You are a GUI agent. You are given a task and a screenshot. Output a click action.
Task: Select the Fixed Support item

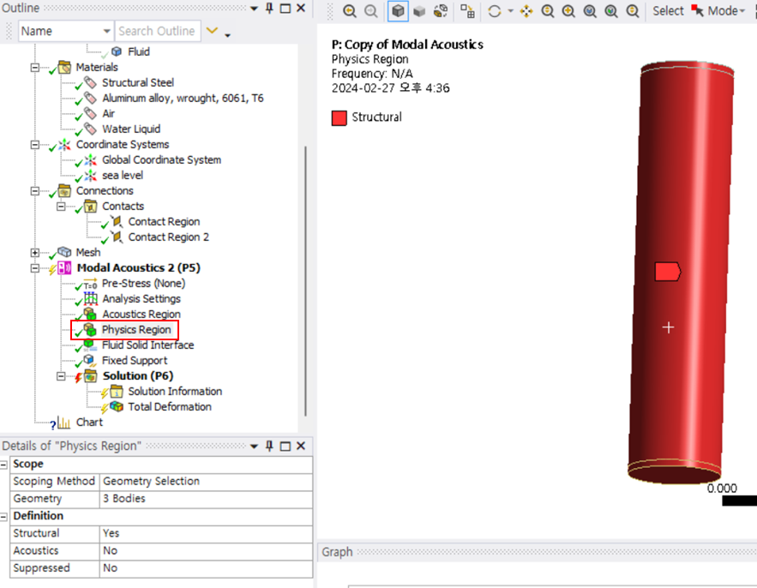(x=134, y=361)
